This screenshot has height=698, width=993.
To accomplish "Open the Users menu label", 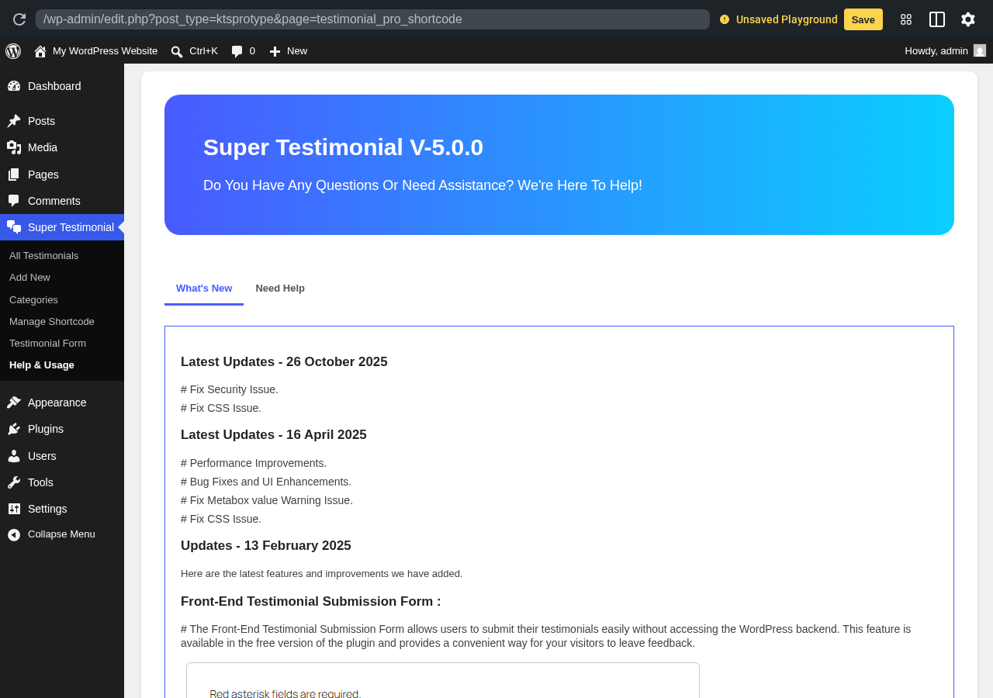I will (42, 456).
